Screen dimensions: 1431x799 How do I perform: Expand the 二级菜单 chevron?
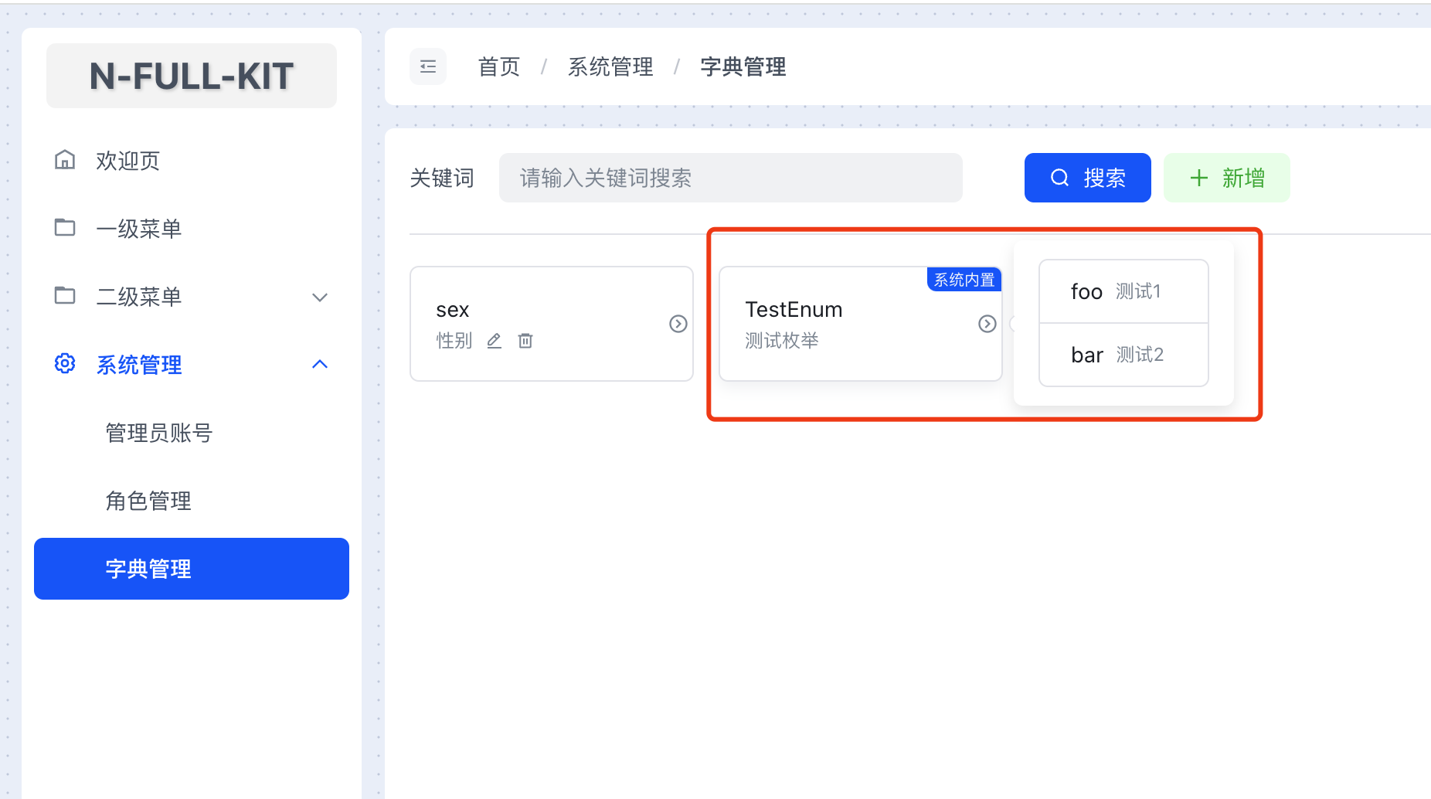pyautogui.click(x=320, y=297)
